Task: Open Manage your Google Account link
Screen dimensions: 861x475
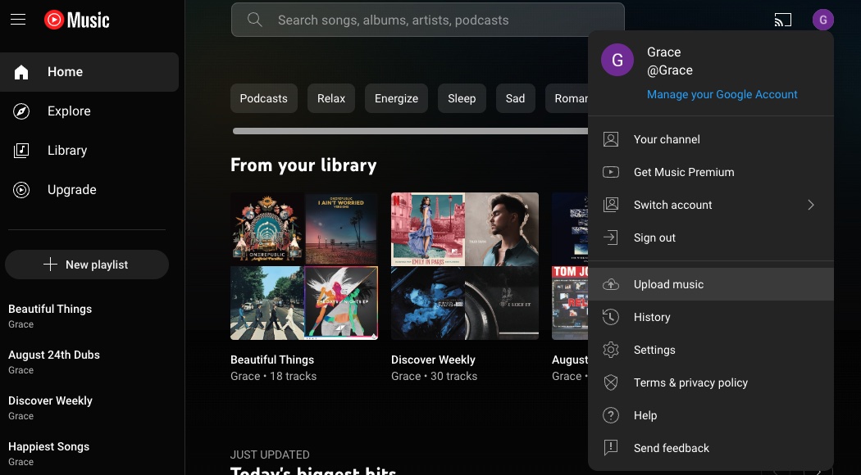Action: coord(722,94)
